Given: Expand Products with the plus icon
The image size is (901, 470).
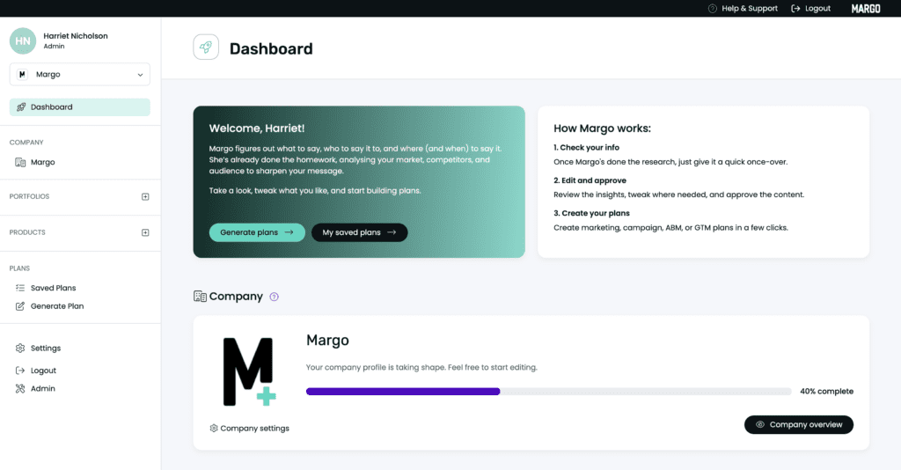Looking at the screenshot, I should 145,232.
